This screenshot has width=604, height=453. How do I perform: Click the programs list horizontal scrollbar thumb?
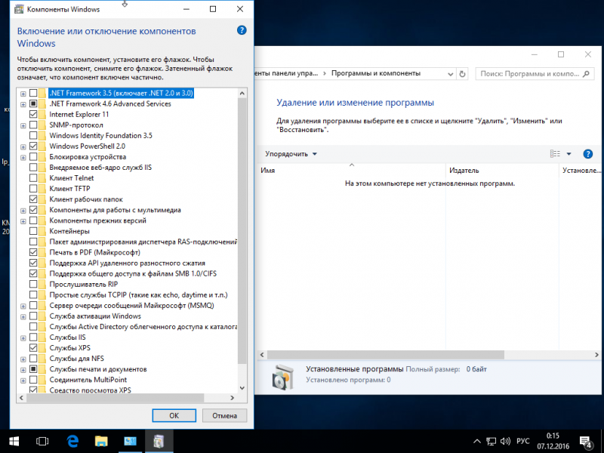(x=386, y=354)
